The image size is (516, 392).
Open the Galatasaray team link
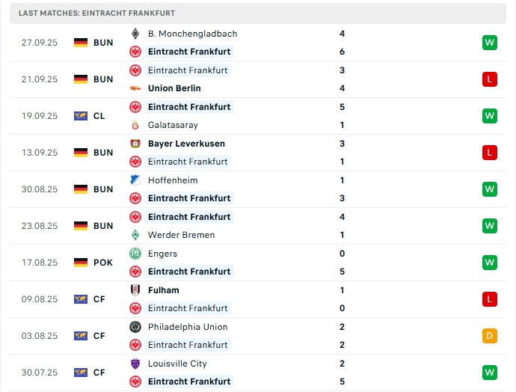[x=173, y=125]
